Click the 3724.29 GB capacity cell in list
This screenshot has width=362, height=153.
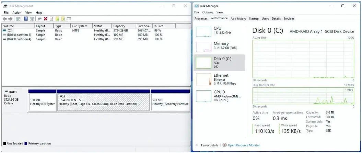120,30
